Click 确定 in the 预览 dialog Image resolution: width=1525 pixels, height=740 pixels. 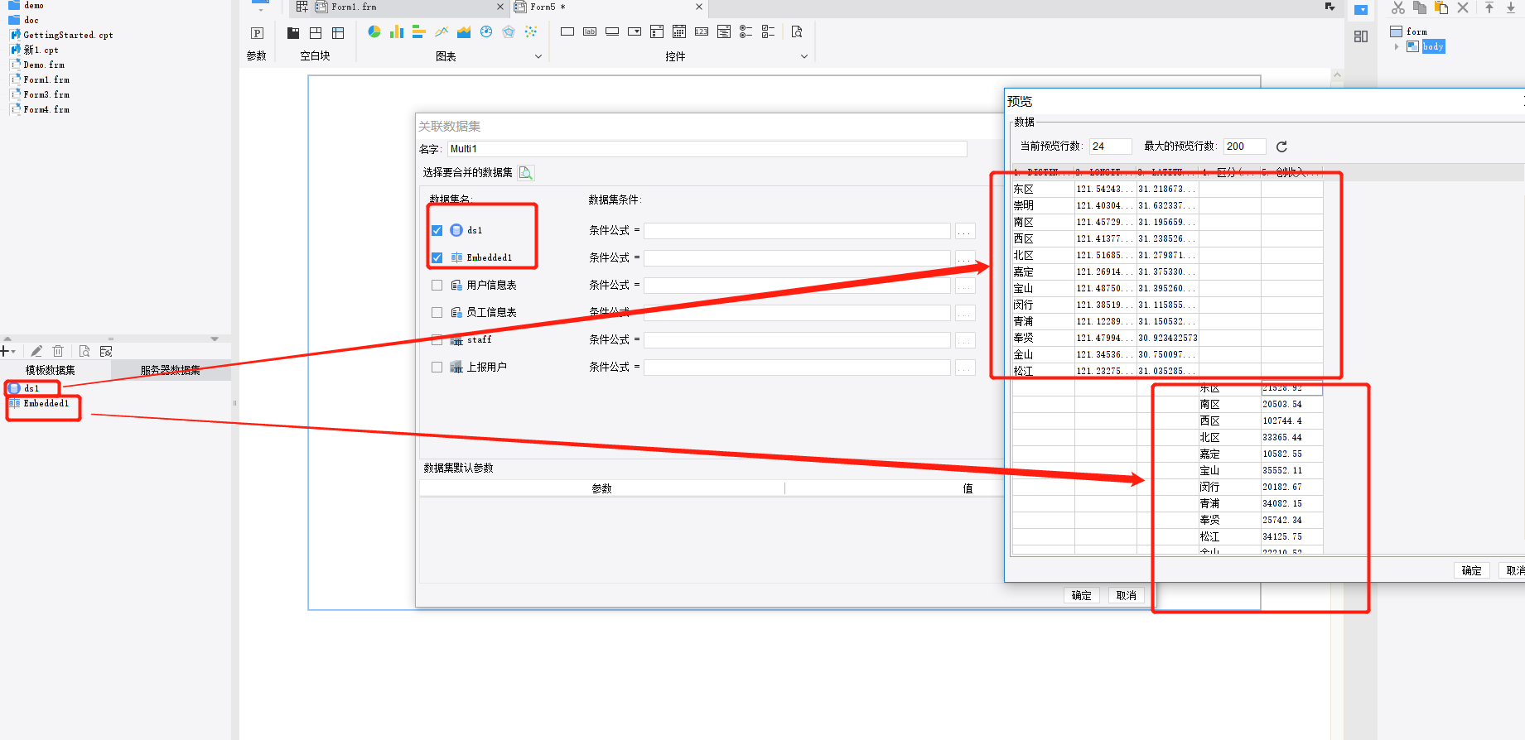pyautogui.click(x=1471, y=570)
